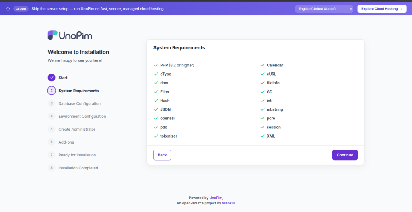Screen dimensions: 412x212
Task: Click green checkmark beside cType
Action: point(156,74)
